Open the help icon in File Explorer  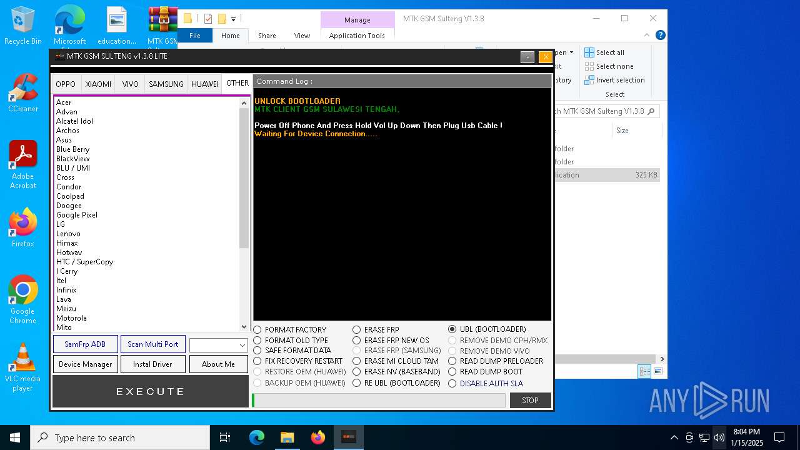click(660, 36)
